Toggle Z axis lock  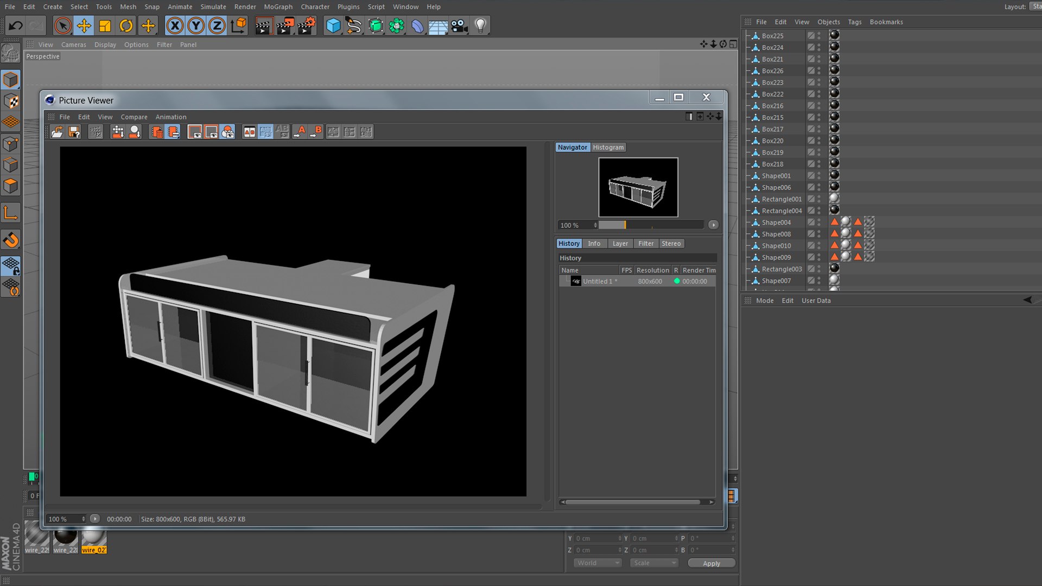click(x=217, y=26)
